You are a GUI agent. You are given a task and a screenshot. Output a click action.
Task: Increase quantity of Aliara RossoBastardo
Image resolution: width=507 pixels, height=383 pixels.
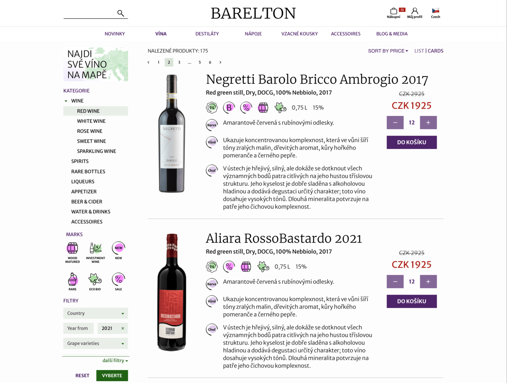(428, 282)
